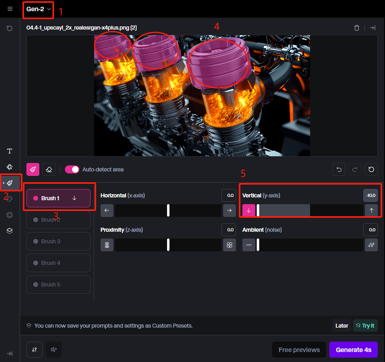Toggle the Auto-detect area switch
The width and height of the screenshot is (385, 362).
[x=72, y=169]
